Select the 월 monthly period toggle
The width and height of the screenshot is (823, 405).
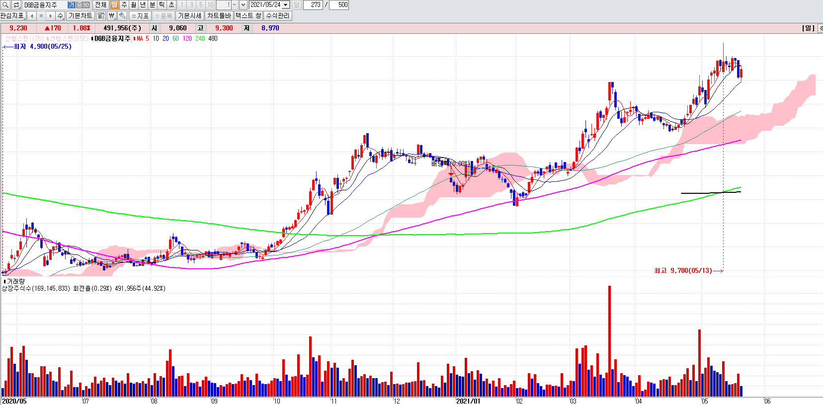[x=134, y=4]
